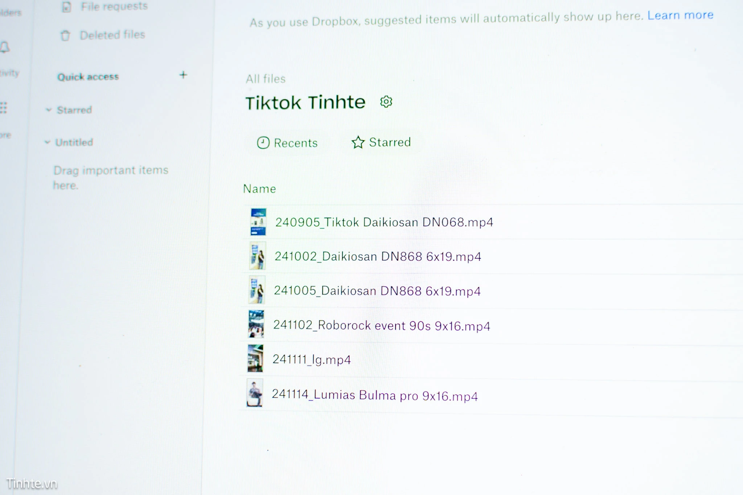The image size is (743, 495).
Task: Open thumbnail of 241002_Daikiosan DN868 6x19.mp4
Action: [258, 256]
